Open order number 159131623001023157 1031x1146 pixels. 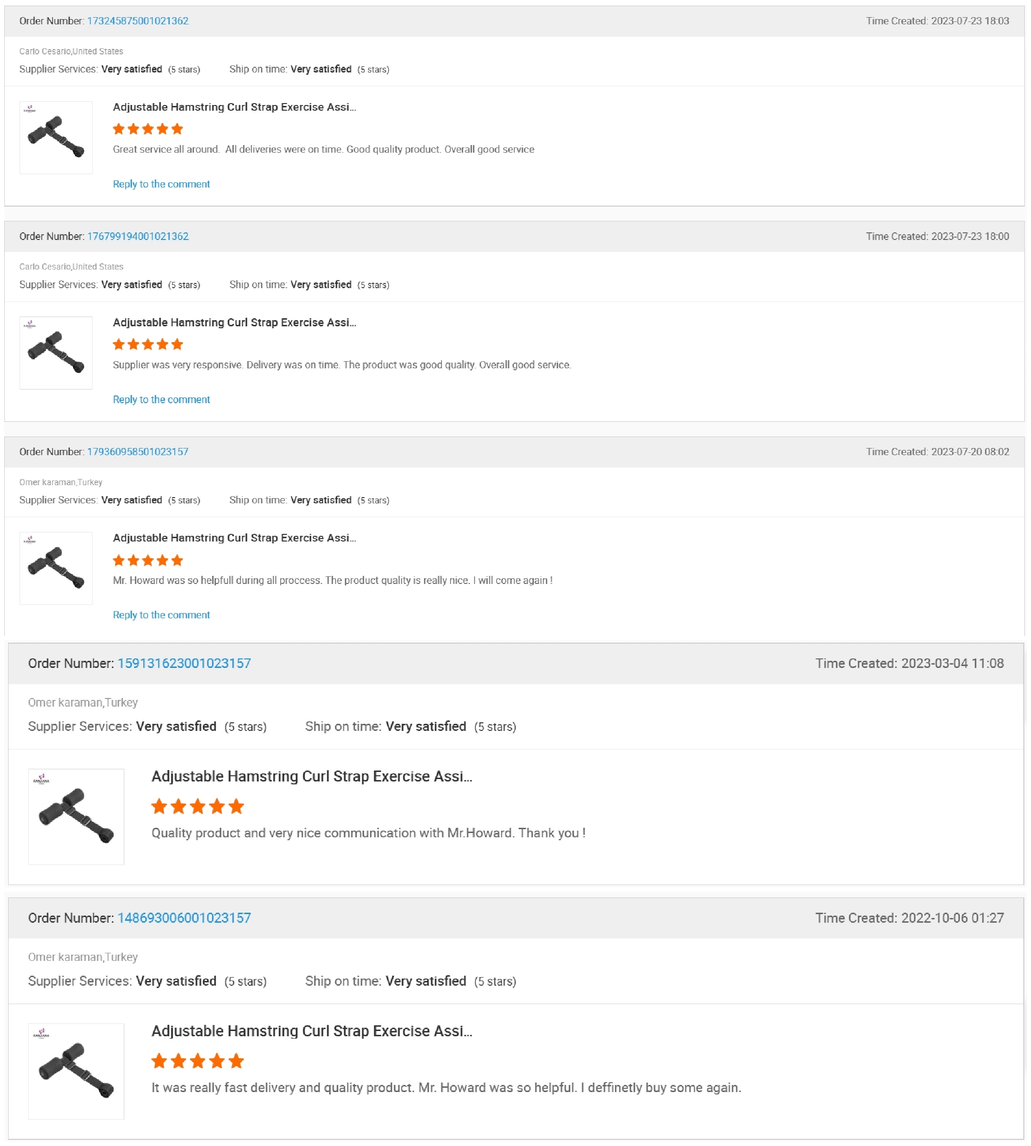[x=184, y=663]
